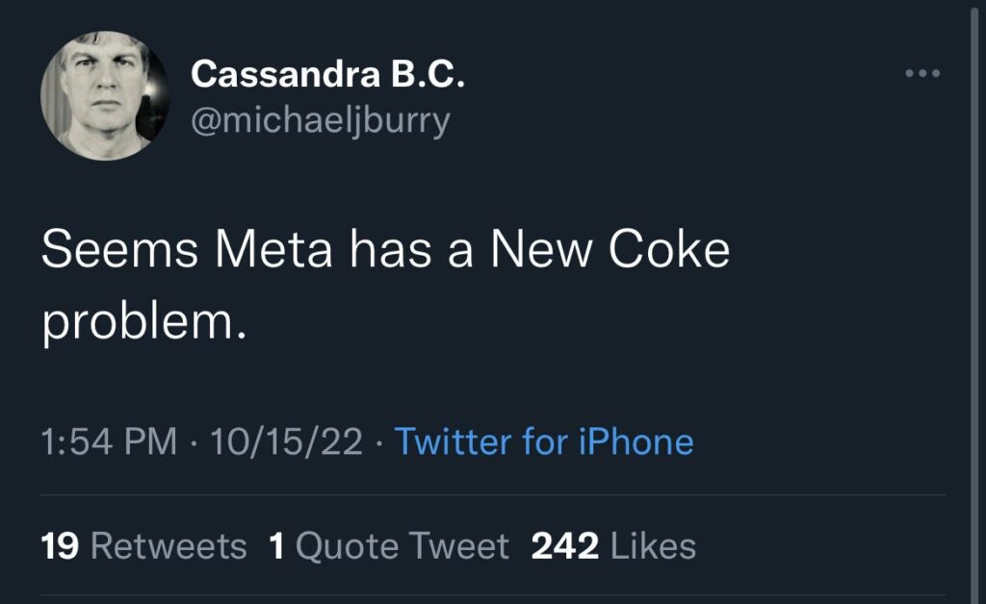This screenshot has width=986, height=604.
Task: Click the word Retweets label
Action: (x=168, y=546)
